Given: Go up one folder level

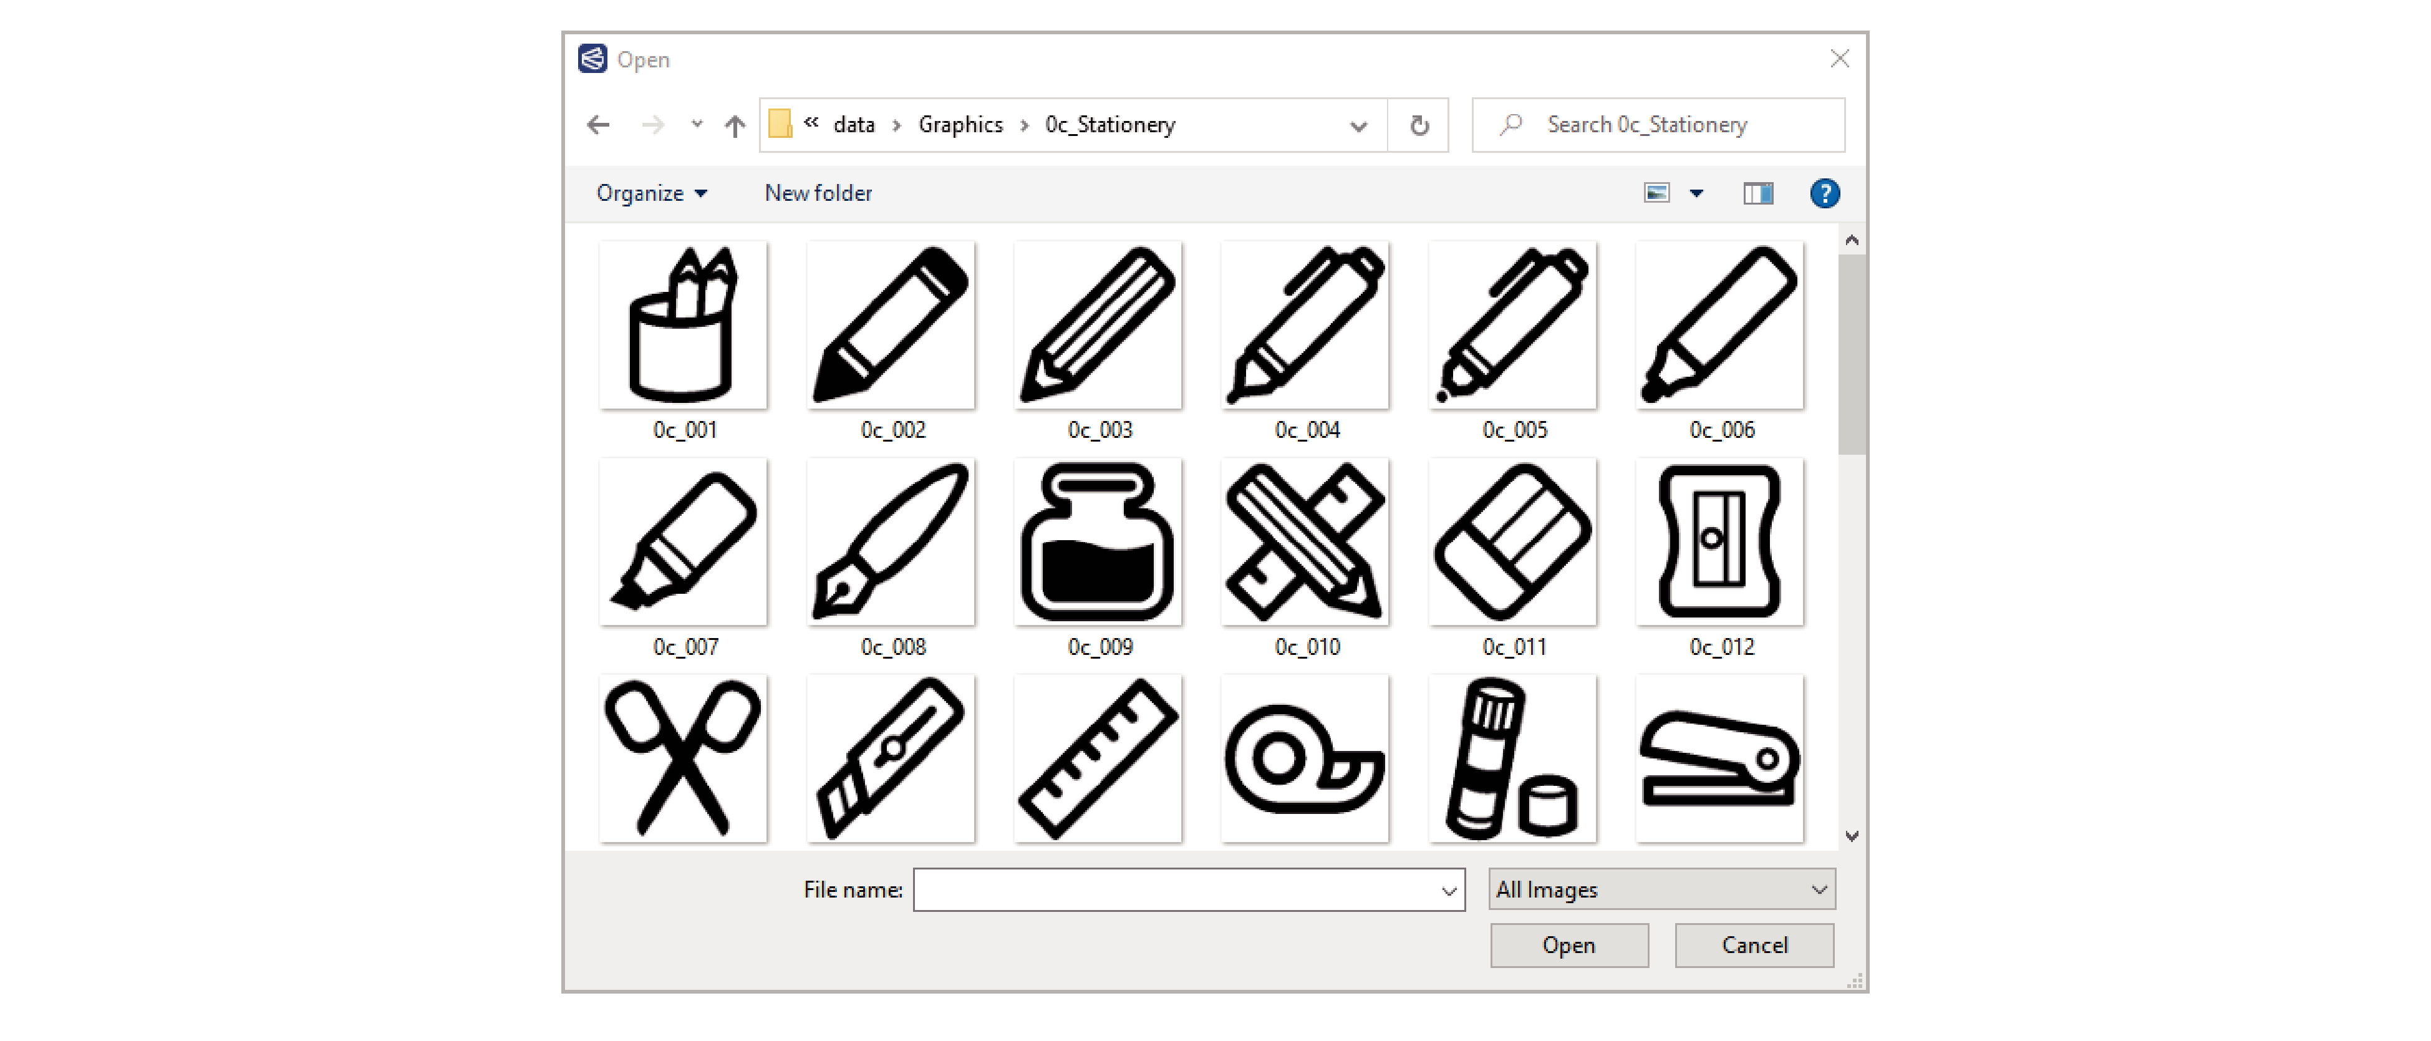Looking at the screenshot, I should point(734,125).
